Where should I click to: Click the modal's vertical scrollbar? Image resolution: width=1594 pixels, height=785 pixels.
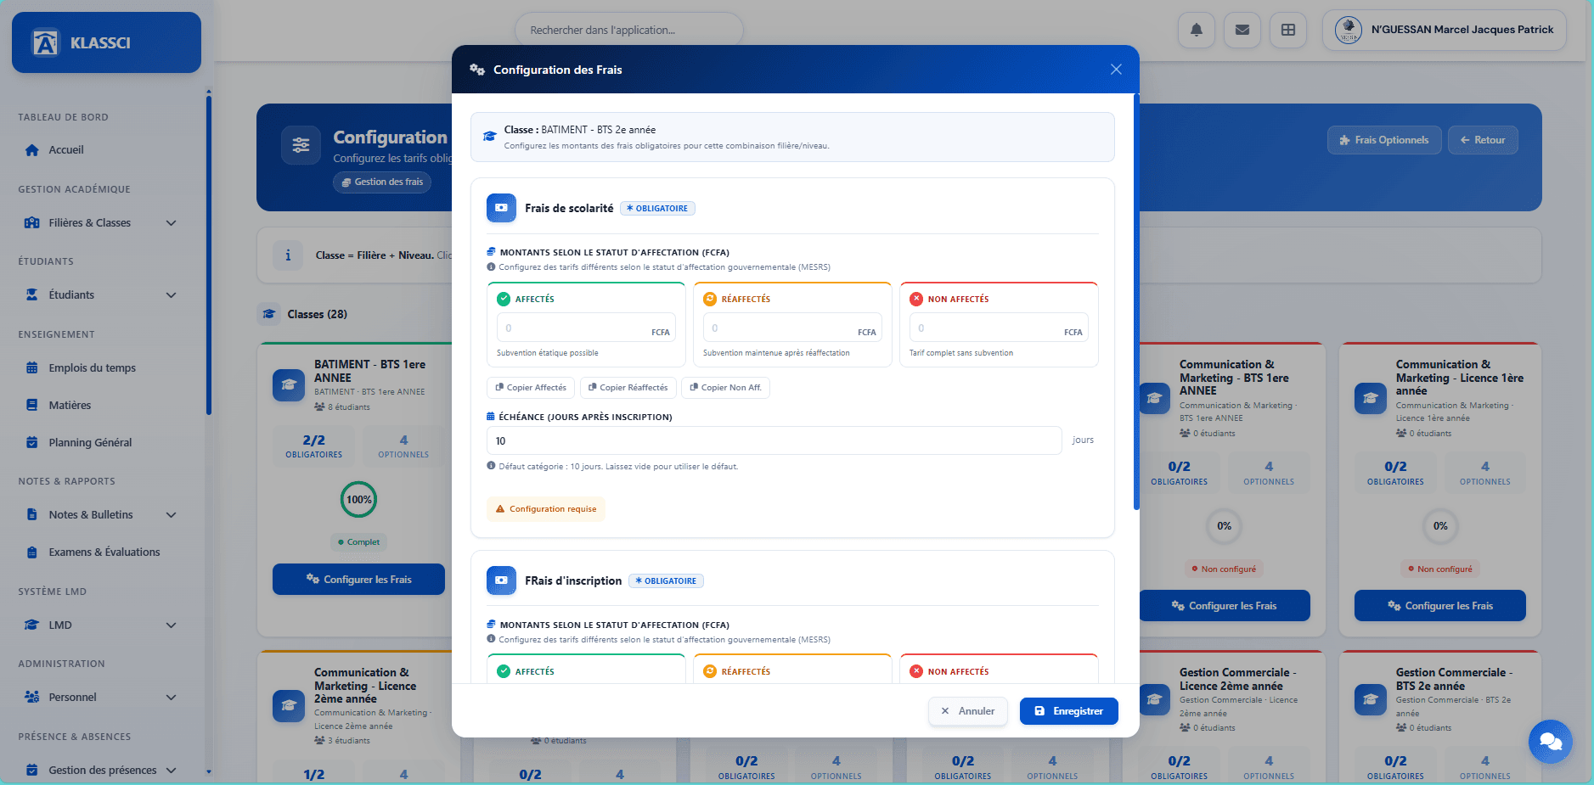(1136, 306)
